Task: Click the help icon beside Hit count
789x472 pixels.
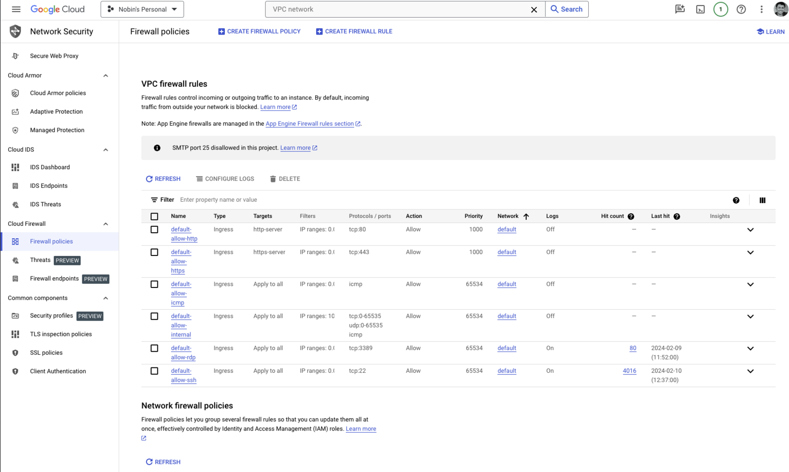Action: click(631, 217)
